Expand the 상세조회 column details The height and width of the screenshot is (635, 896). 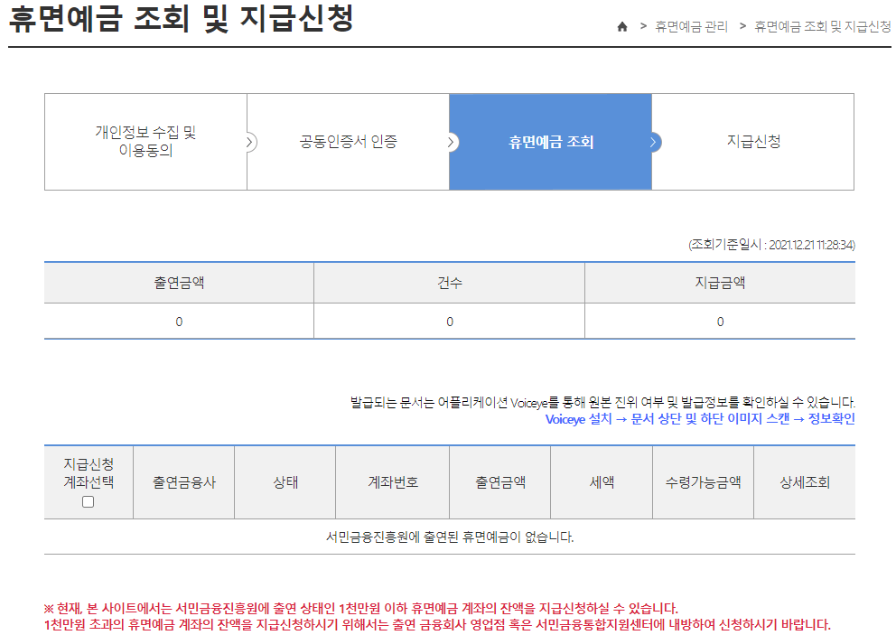(x=804, y=482)
